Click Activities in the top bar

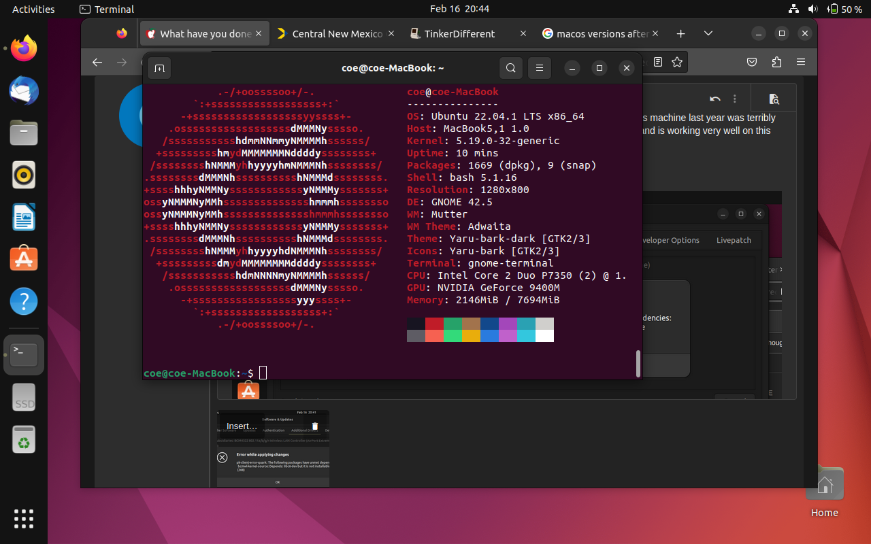click(x=33, y=9)
